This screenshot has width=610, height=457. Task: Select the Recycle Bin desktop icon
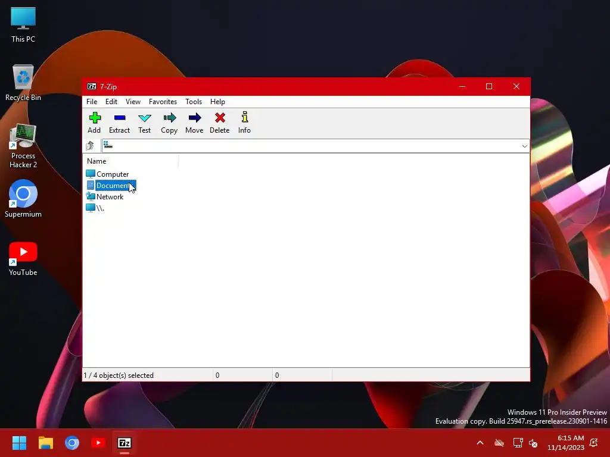(x=23, y=83)
